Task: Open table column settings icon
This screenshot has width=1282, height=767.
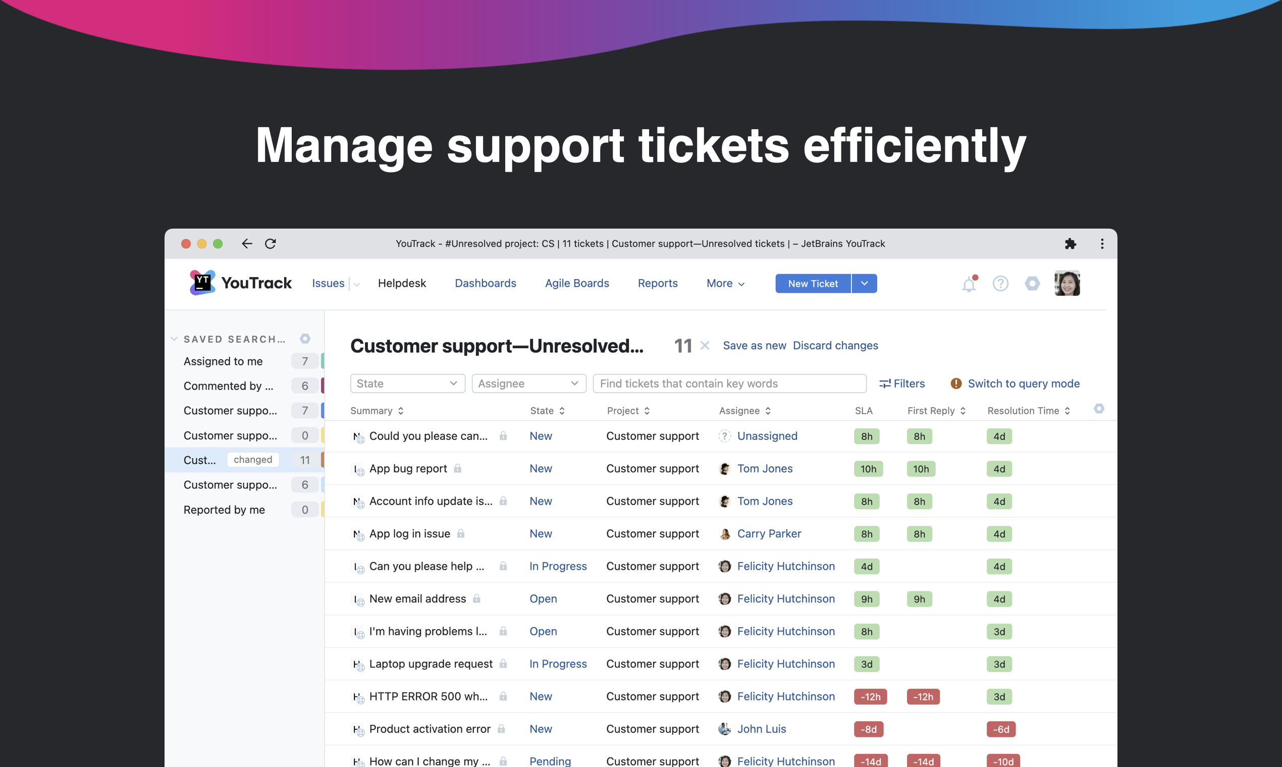Action: [x=1099, y=409]
